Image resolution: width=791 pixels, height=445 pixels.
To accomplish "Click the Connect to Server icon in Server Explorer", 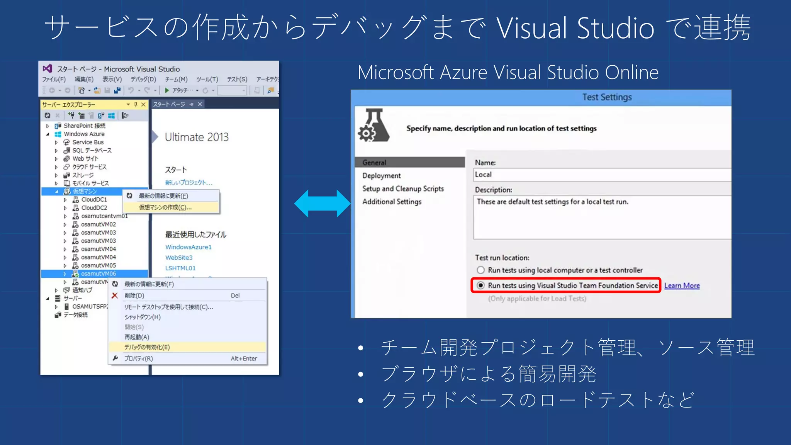I will pos(81,115).
